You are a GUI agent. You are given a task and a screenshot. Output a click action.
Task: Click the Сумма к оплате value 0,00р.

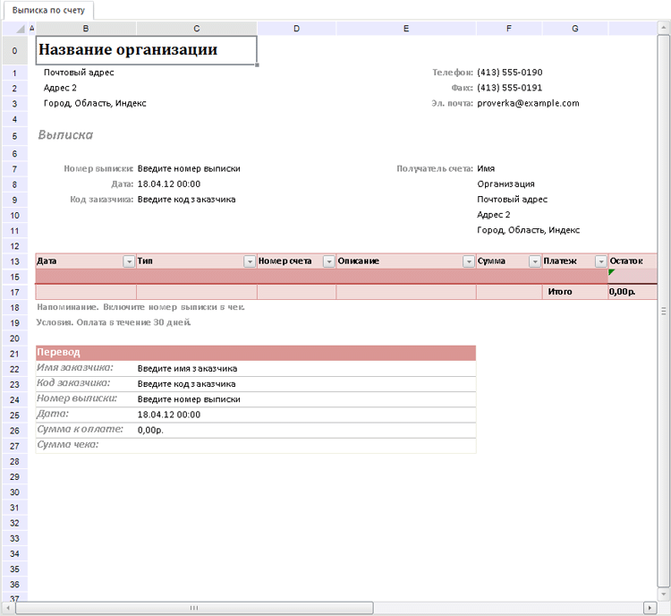pyautogui.click(x=150, y=431)
